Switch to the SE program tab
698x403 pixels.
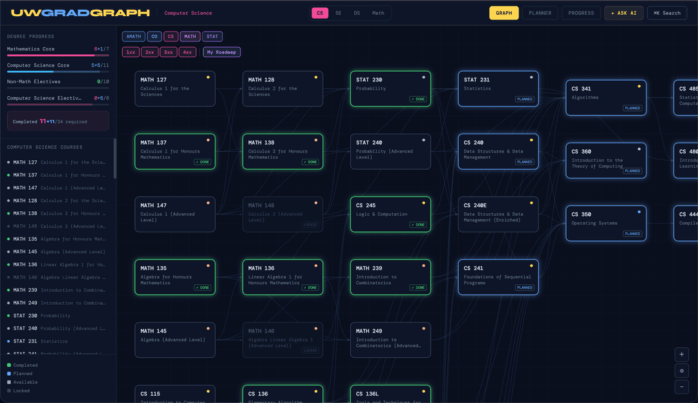tap(338, 13)
